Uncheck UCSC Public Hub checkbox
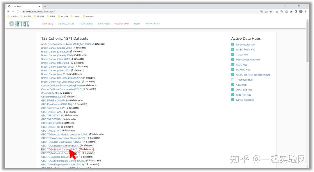 tap(233, 49)
